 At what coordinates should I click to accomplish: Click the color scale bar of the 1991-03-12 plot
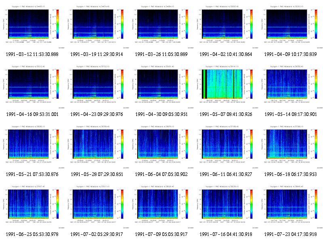tap(58, 24)
